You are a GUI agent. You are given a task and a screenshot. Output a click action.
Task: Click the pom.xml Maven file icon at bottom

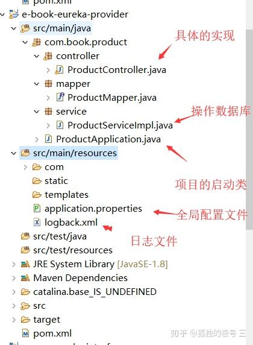(x=25, y=334)
